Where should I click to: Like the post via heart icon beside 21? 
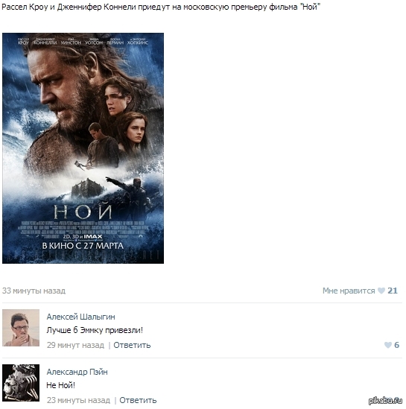click(381, 291)
